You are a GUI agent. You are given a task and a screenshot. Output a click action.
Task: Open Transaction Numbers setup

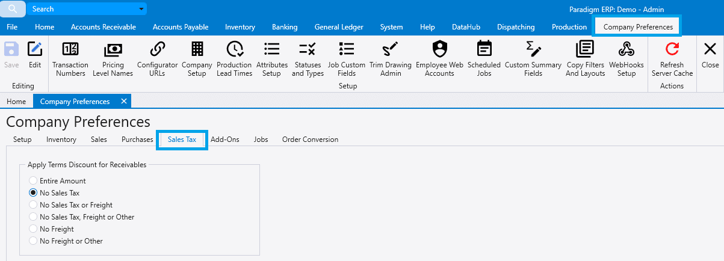click(70, 59)
